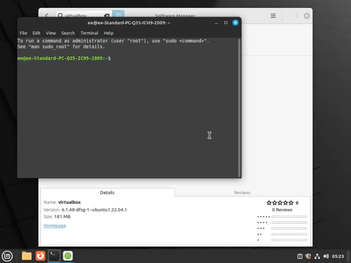Open the File menu in Terminal
The height and width of the screenshot is (263, 351).
pyautogui.click(x=24, y=33)
